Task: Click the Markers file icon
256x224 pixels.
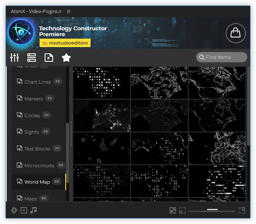Action: 19,98
